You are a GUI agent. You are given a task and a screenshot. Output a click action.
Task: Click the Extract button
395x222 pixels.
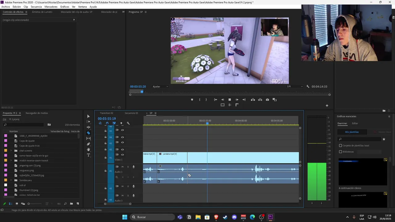[x=260, y=100]
